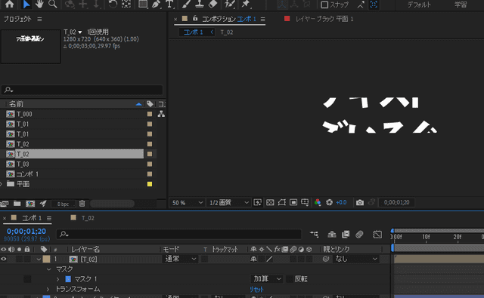
Task: Open show channel and color management settings
Action: pos(318,202)
